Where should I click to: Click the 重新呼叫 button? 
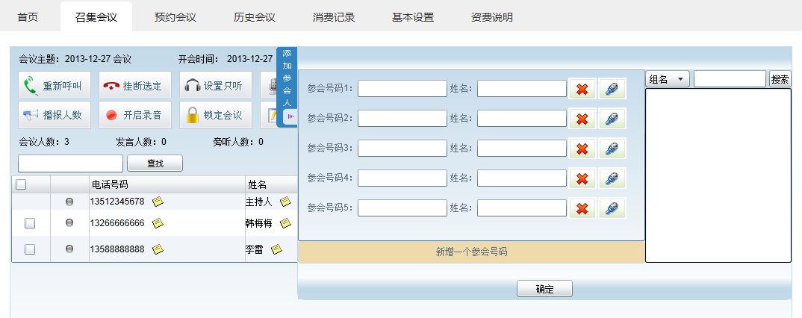[55, 85]
